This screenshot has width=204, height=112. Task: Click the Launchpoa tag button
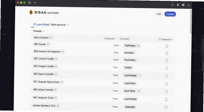point(130,99)
